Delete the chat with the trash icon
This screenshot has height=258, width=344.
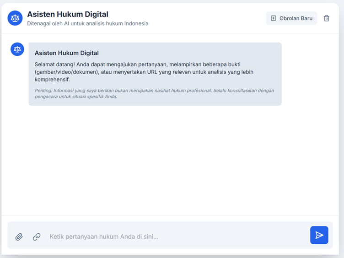(x=327, y=18)
